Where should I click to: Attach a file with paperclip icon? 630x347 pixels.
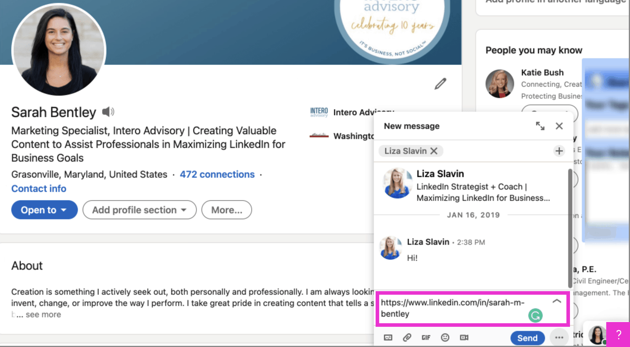point(407,337)
